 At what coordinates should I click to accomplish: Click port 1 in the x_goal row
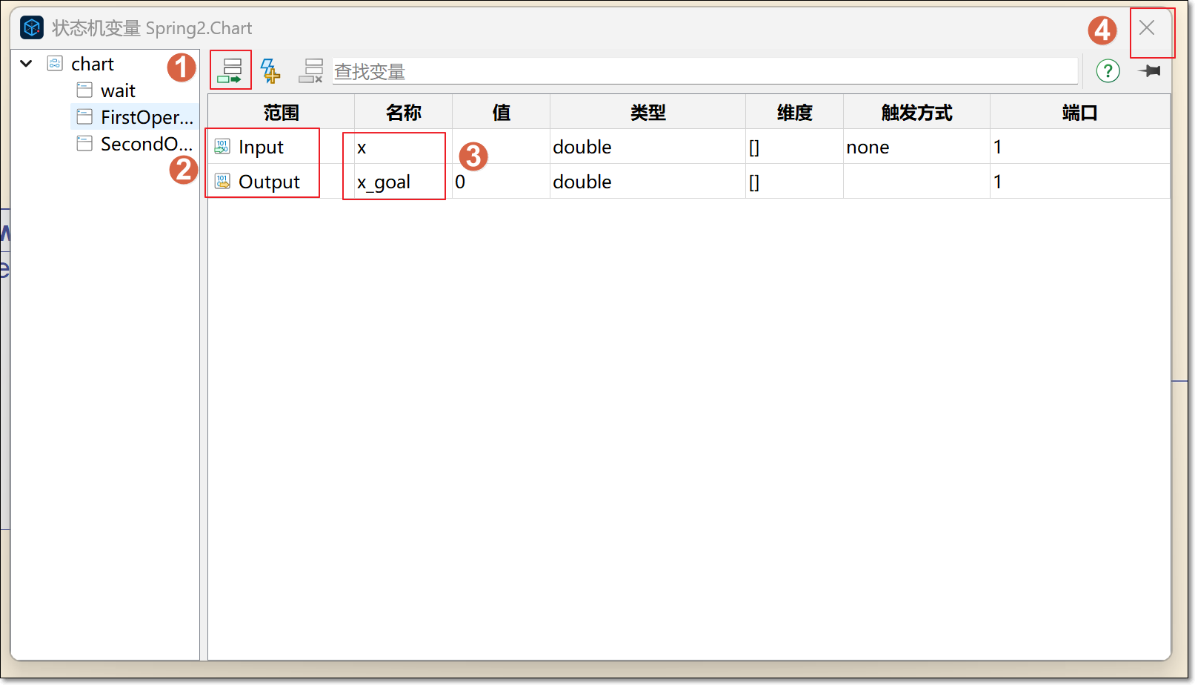[1079, 182]
